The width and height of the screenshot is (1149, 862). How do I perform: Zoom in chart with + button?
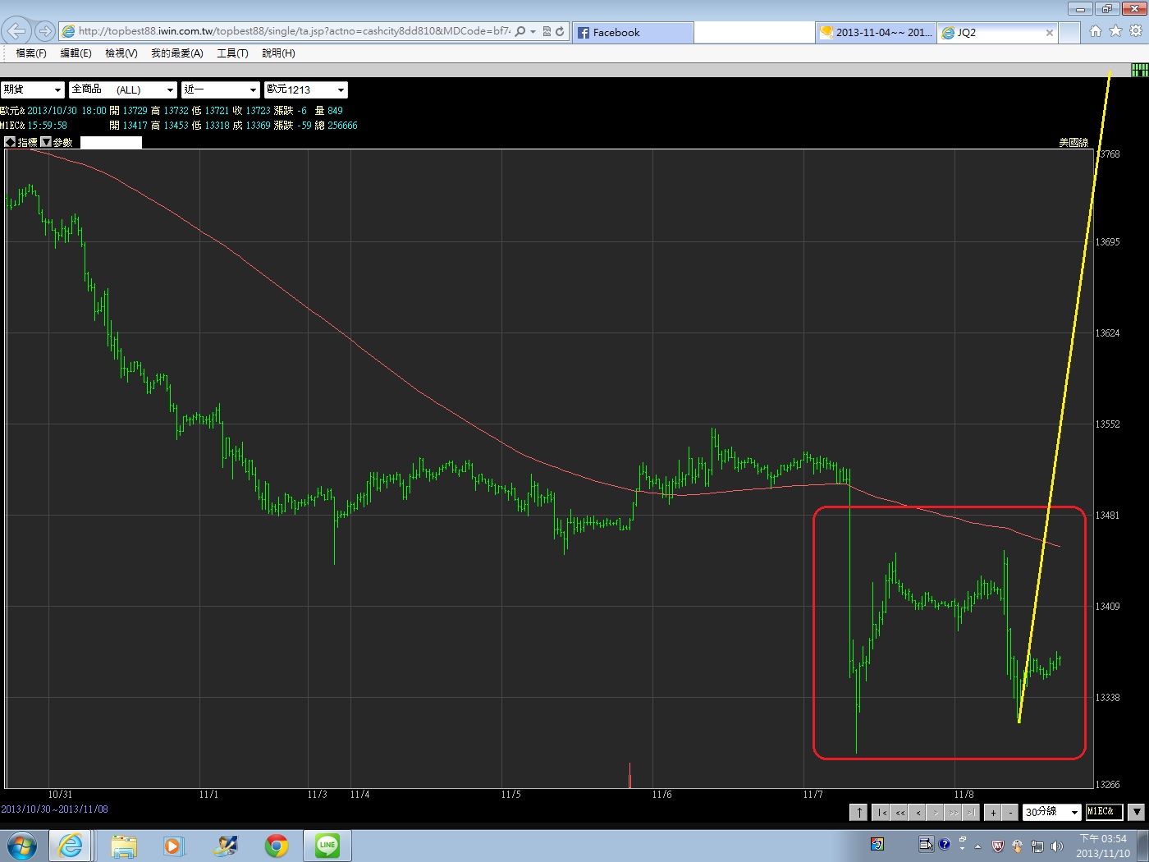pos(993,812)
